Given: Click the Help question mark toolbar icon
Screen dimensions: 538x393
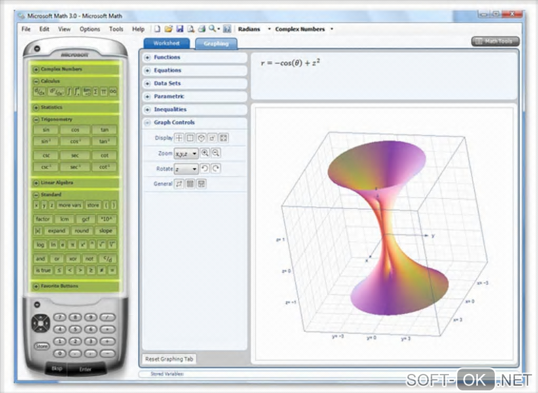Looking at the screenshot, I should 227,29.
